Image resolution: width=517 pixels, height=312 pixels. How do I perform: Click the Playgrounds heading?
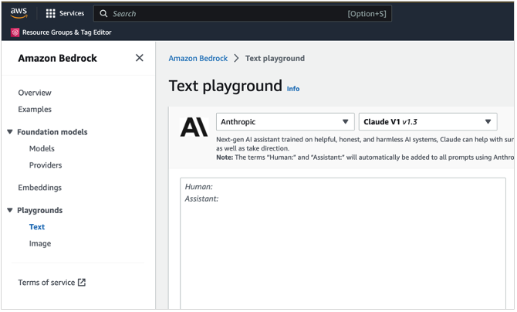point(40,210)
